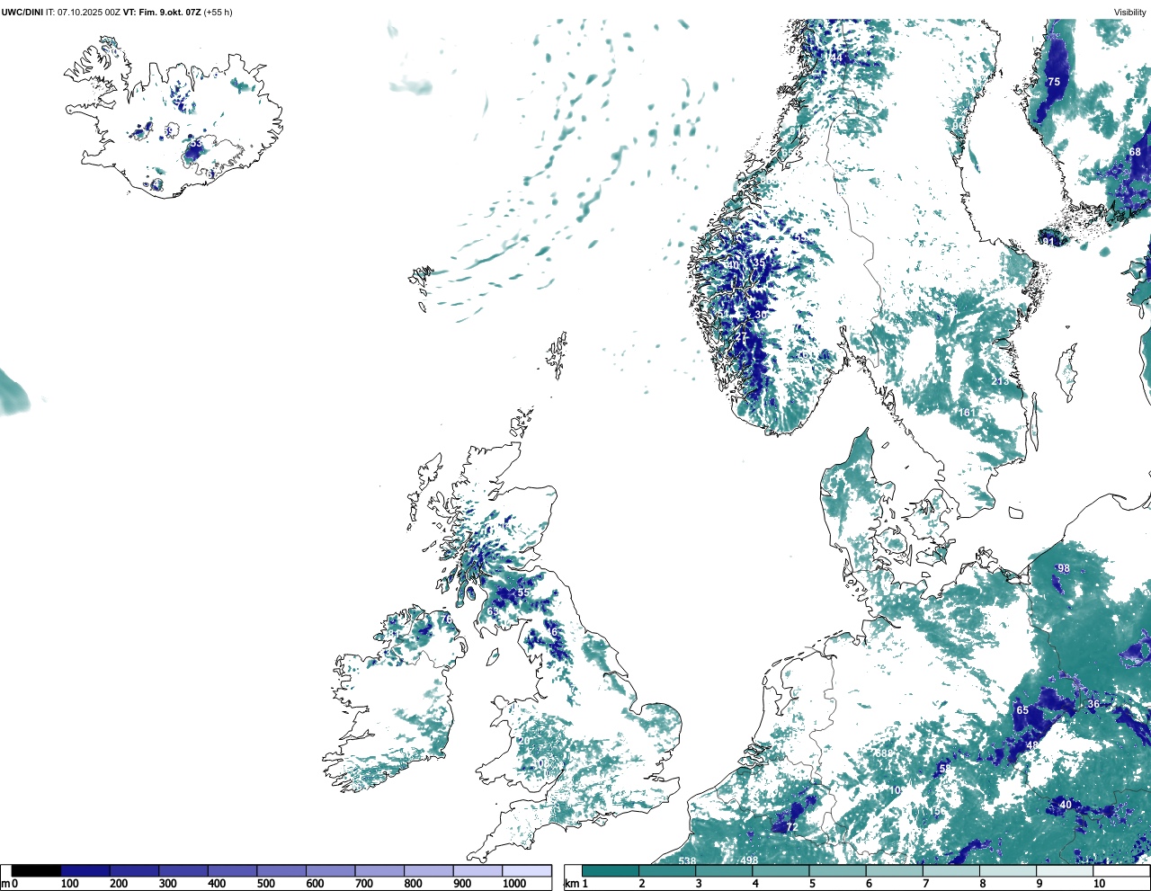Click the dark teal 1–2 km swatch

pos(611,870)
